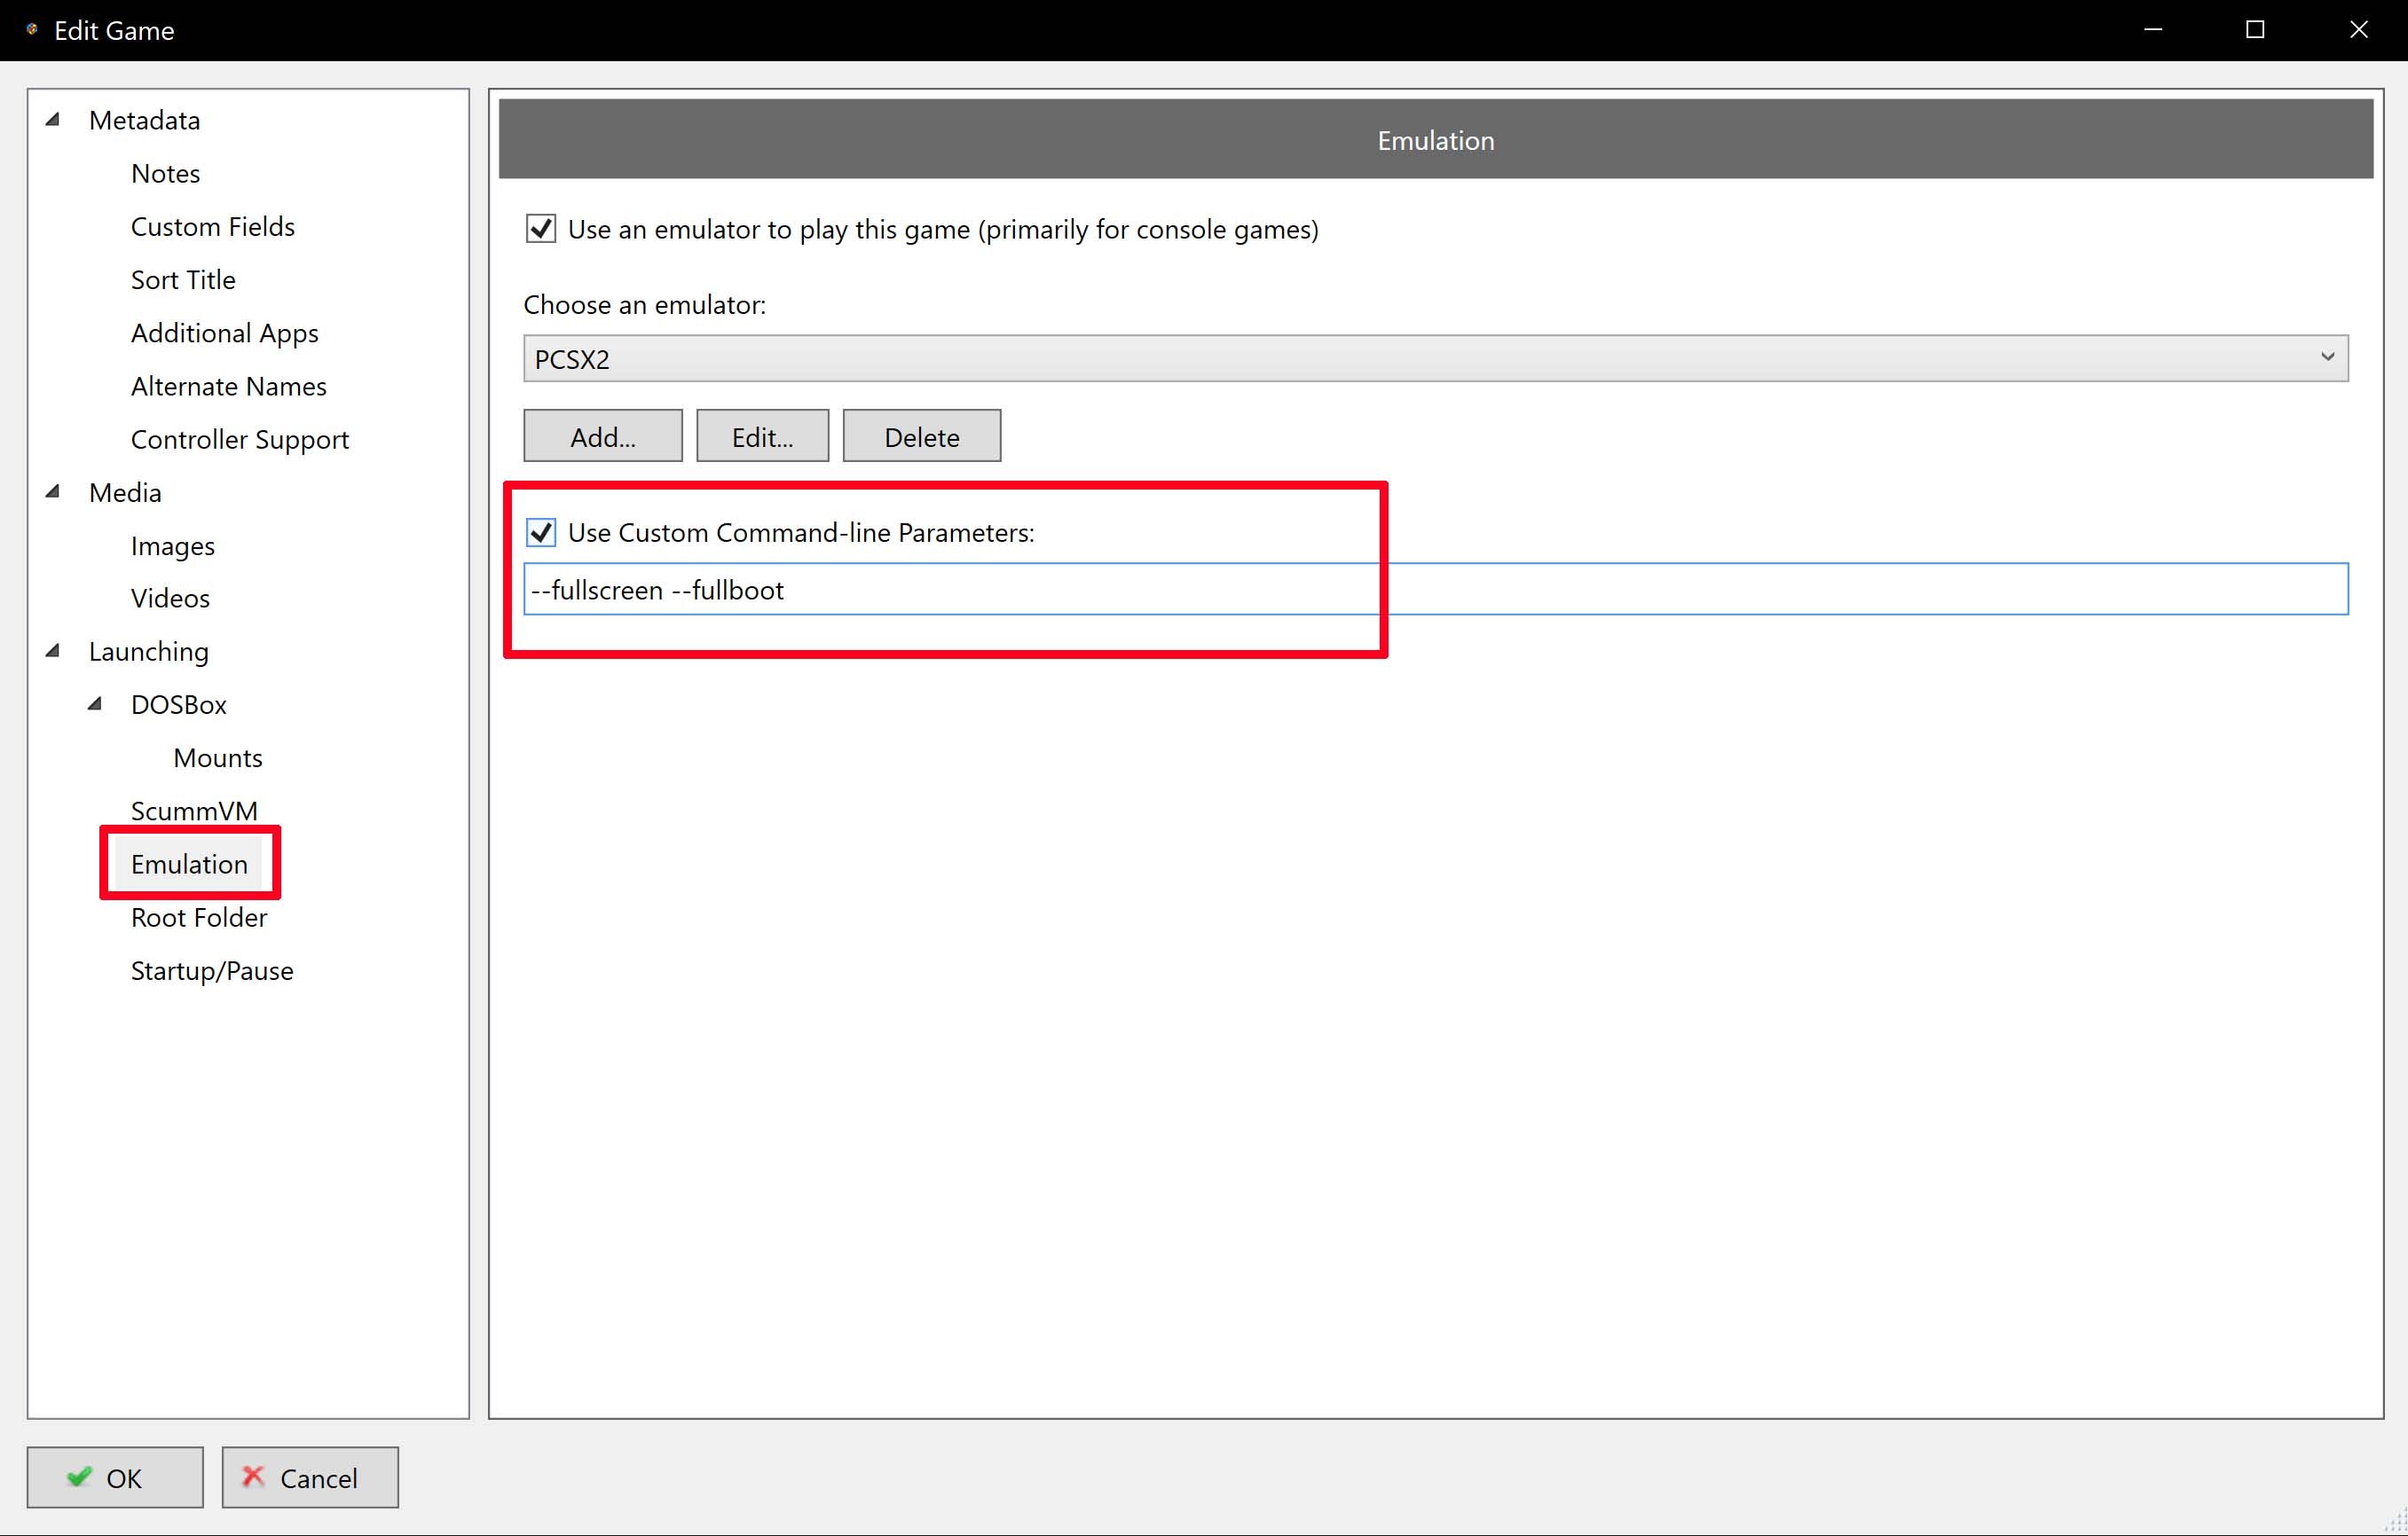
Task: Select the Launching tree heading
Action: pyautogui.click(x=148, y=652)
